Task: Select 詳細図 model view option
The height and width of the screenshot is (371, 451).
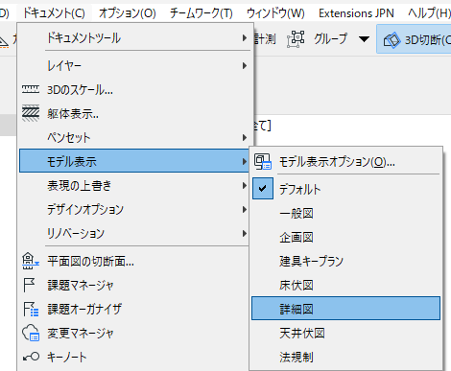Action: [x=345, y=309]
